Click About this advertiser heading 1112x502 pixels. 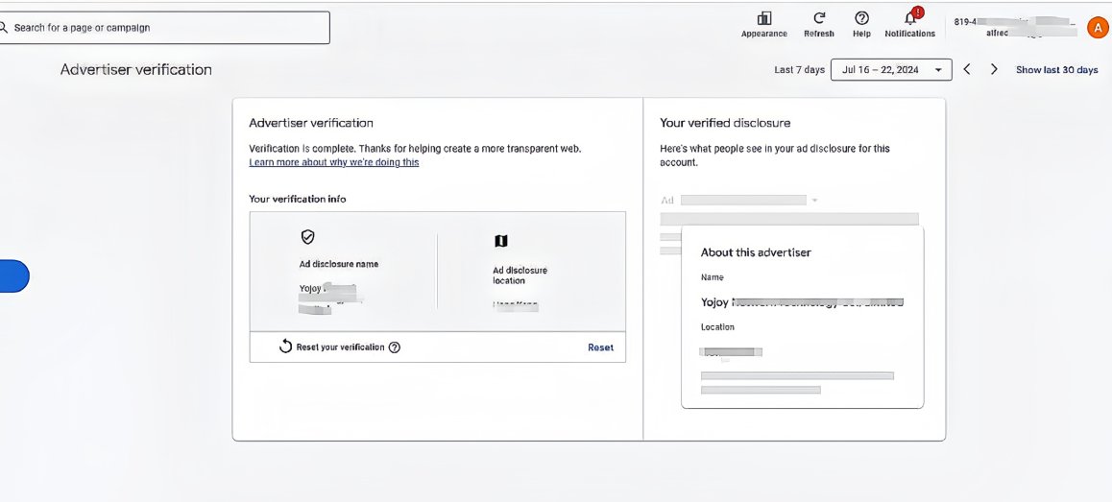756,252
